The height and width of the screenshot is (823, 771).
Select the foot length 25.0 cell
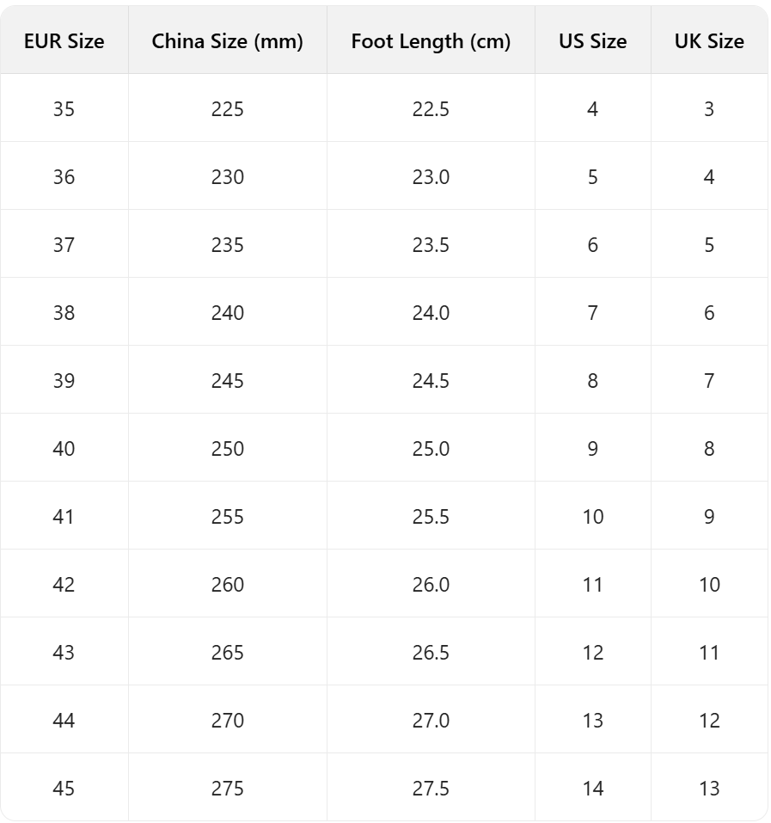tap(431, 449)
